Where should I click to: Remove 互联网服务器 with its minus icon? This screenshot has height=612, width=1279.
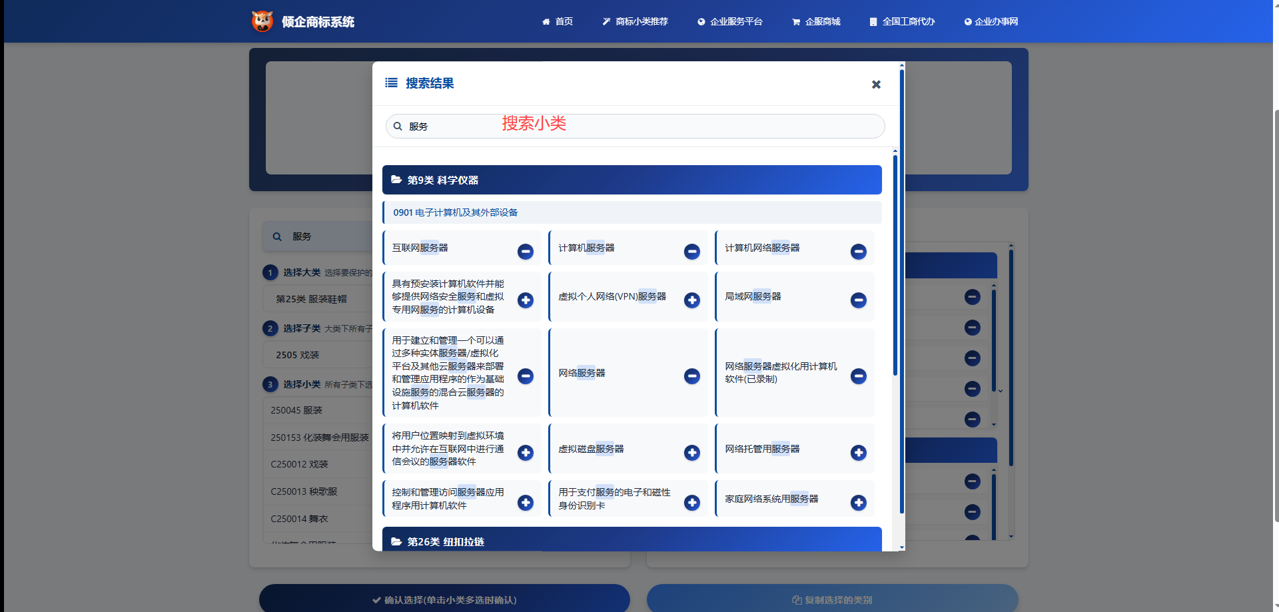pos(525,252)
